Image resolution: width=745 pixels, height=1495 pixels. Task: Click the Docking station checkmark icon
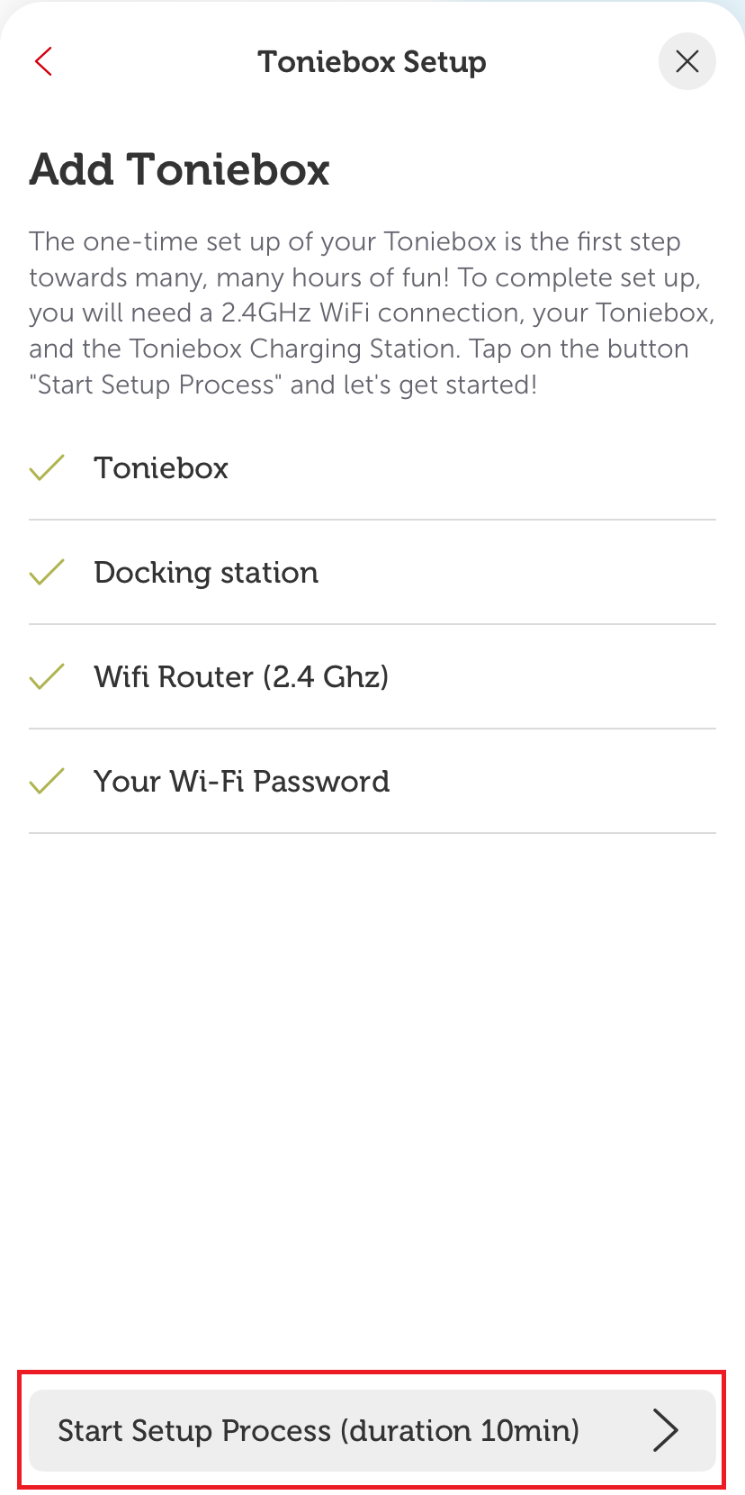[x=47, y=572]
